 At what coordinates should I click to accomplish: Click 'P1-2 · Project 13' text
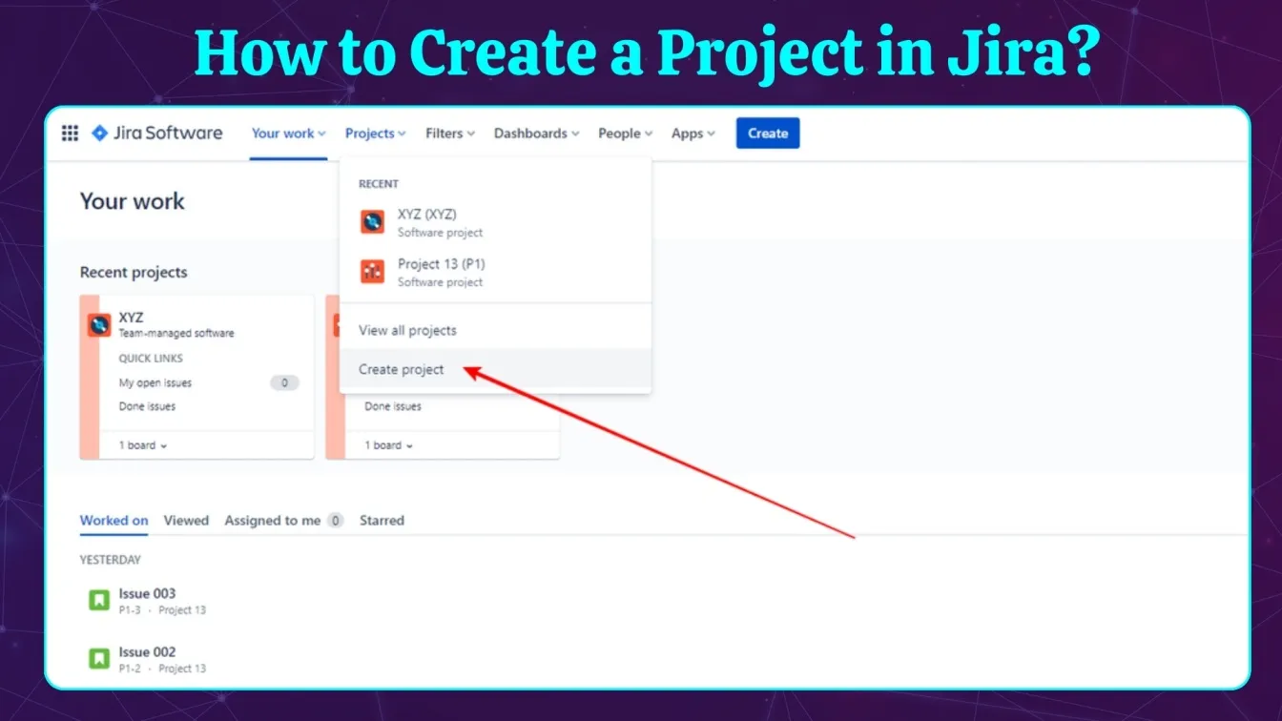click(162, 669)
